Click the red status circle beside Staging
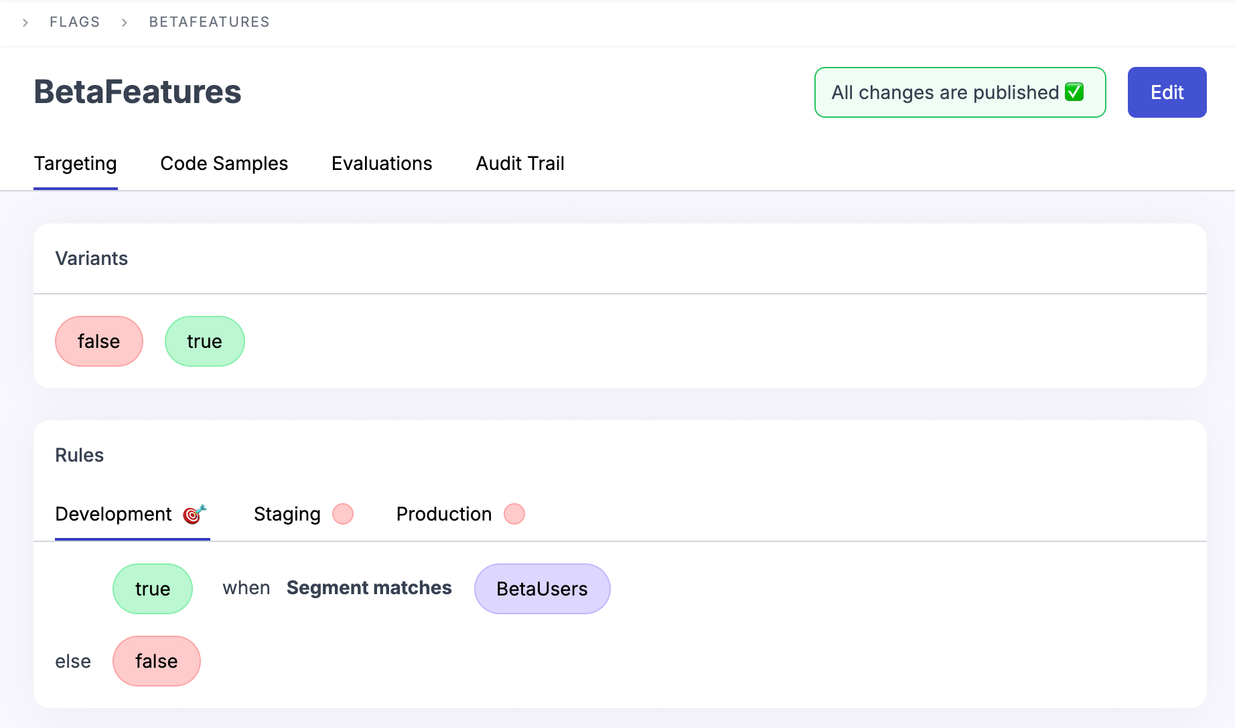The image size is (1235, 728). [343, 514]
